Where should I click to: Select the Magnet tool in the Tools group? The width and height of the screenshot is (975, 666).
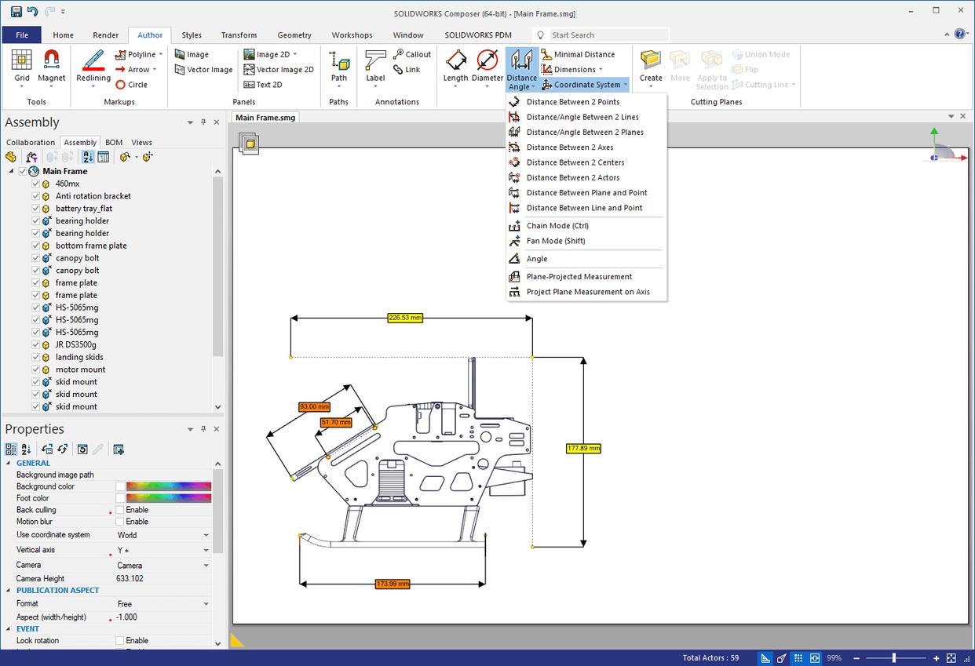point(51,67)
